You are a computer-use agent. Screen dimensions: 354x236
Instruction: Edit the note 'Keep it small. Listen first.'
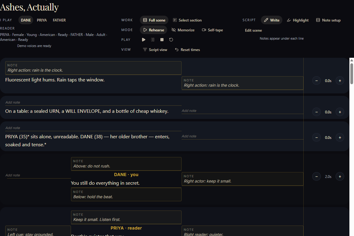(126, 217)
